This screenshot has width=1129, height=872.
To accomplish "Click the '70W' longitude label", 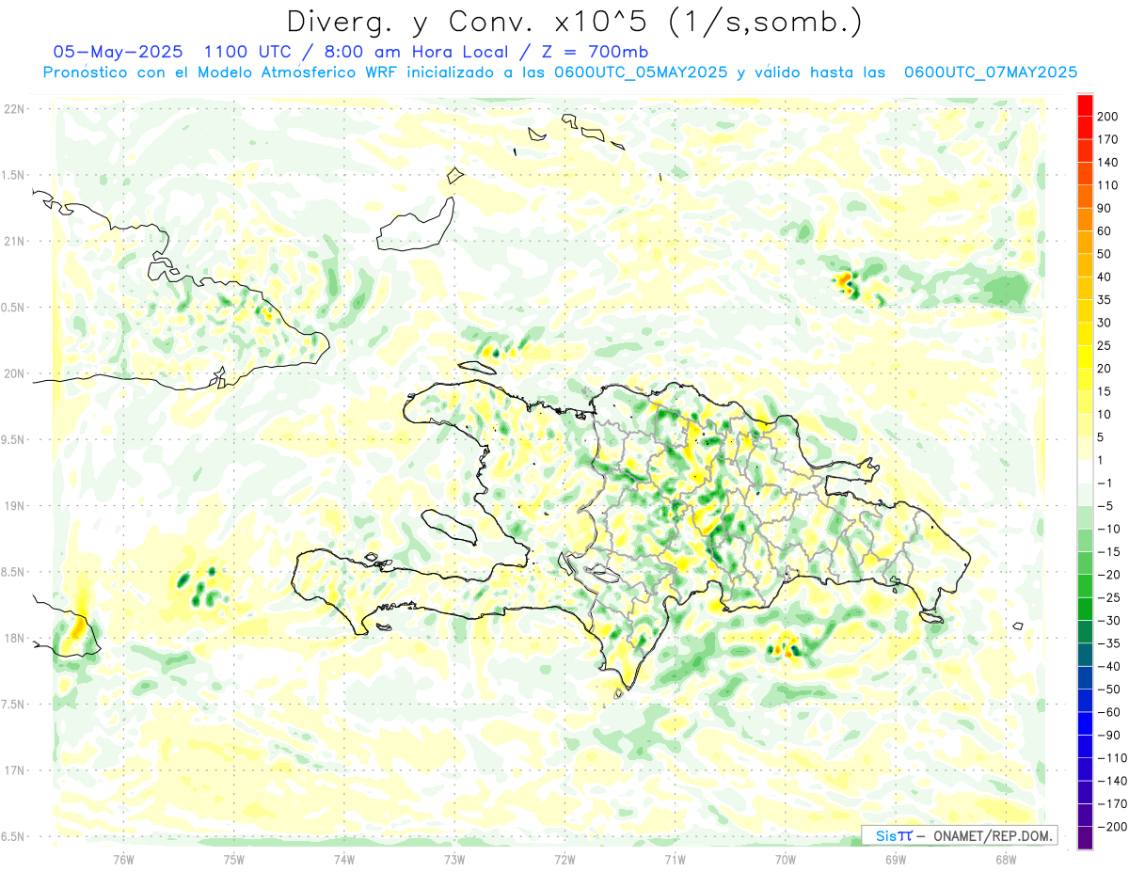I will [x=786, y=859].
